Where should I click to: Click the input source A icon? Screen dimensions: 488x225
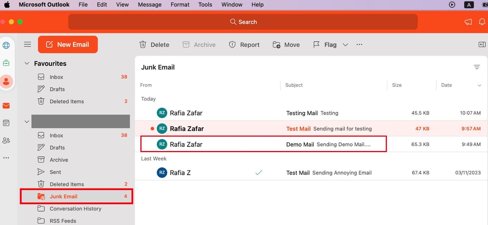point(469,5)
